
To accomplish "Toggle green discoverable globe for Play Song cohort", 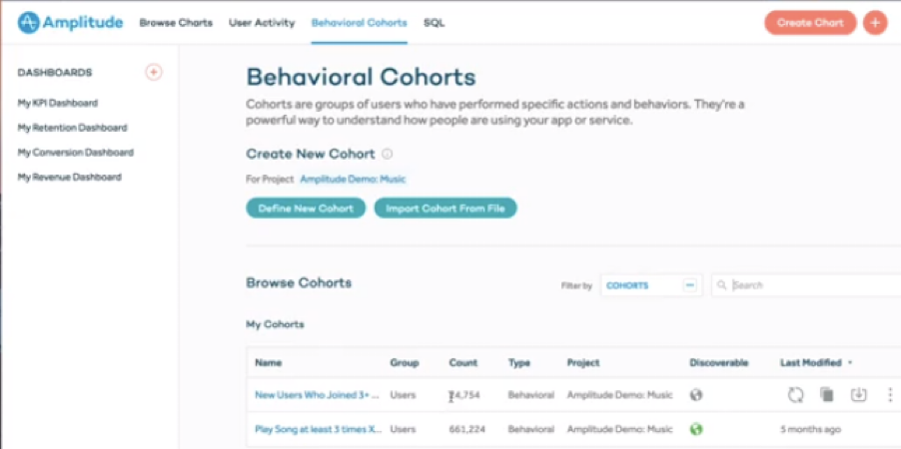I will [696, 429].
